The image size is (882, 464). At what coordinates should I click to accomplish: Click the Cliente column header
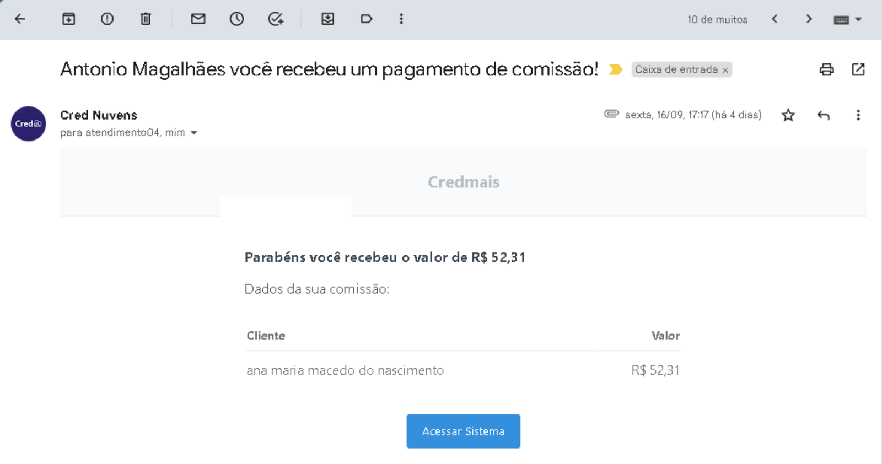pos(266,336)
